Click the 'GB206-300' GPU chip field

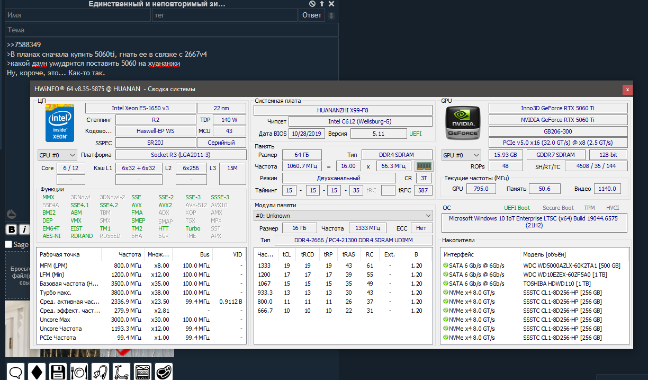click(x=558, y=131)
